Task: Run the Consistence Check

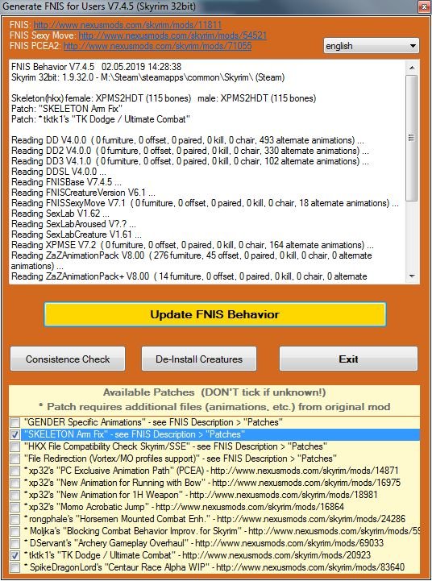Action: pyautogui.click(x=68, y=359)
